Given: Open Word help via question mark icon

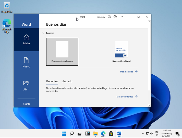Looking at the screenshot, I should point(122,17).
